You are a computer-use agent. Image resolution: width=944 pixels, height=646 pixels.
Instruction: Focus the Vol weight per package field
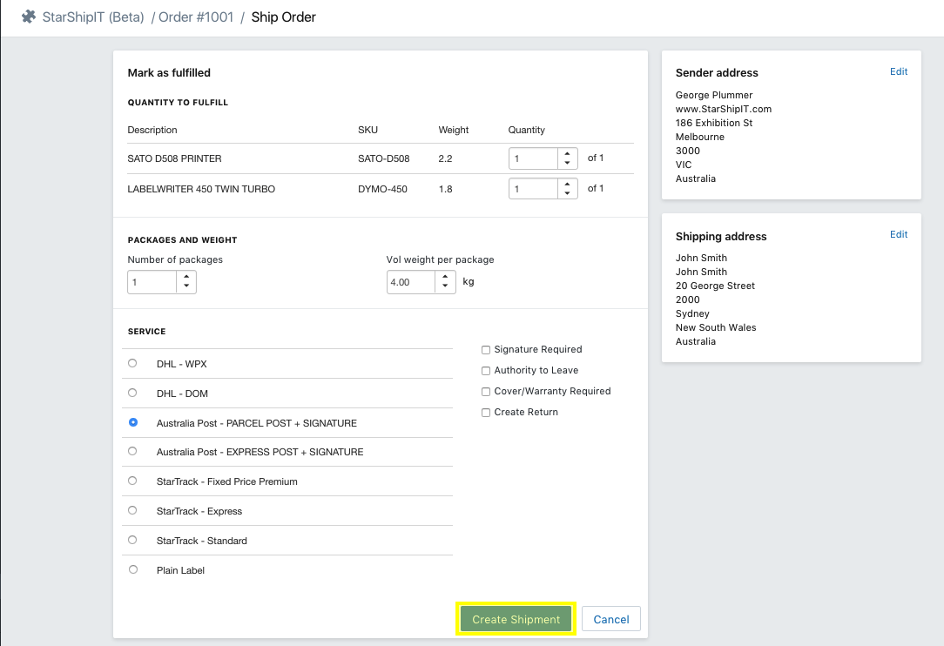click(x=411, y=282)
